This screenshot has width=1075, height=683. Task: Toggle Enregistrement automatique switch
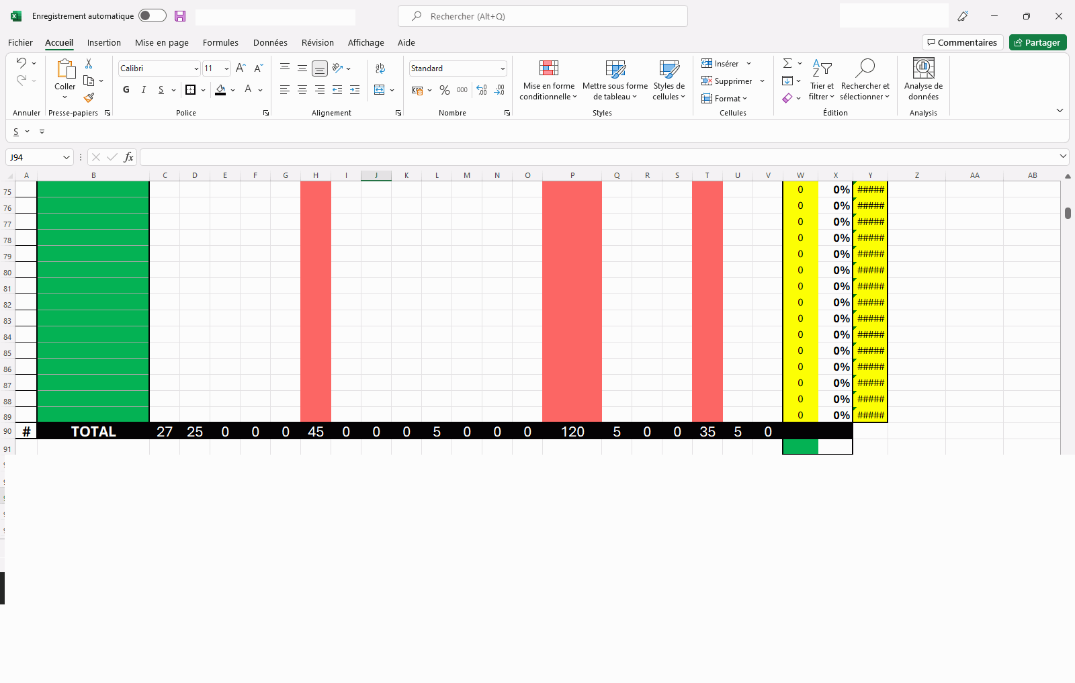(153, 16)
